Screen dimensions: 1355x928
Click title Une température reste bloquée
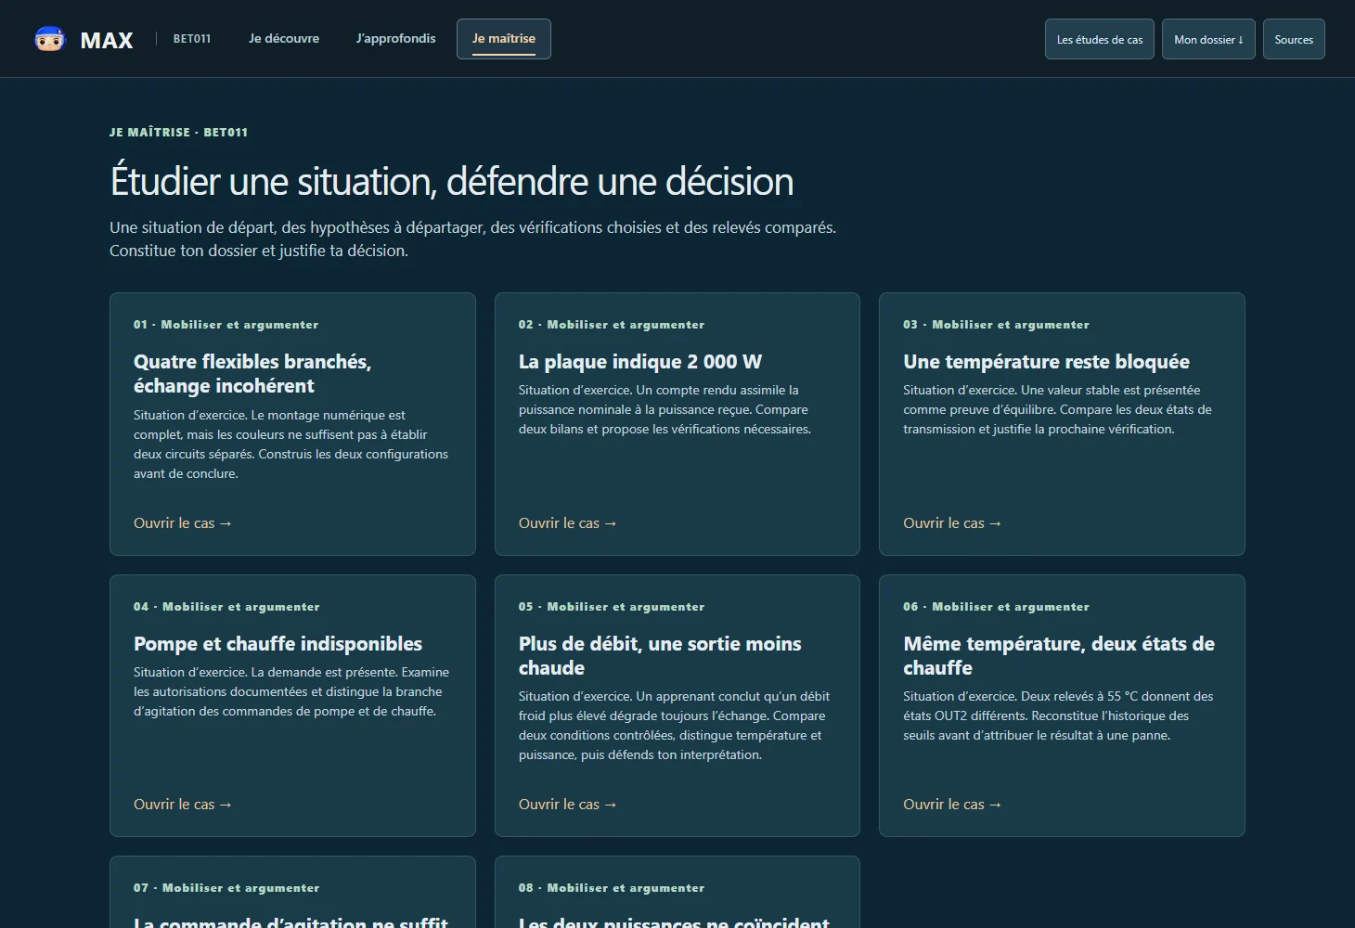click(1046, 362)
